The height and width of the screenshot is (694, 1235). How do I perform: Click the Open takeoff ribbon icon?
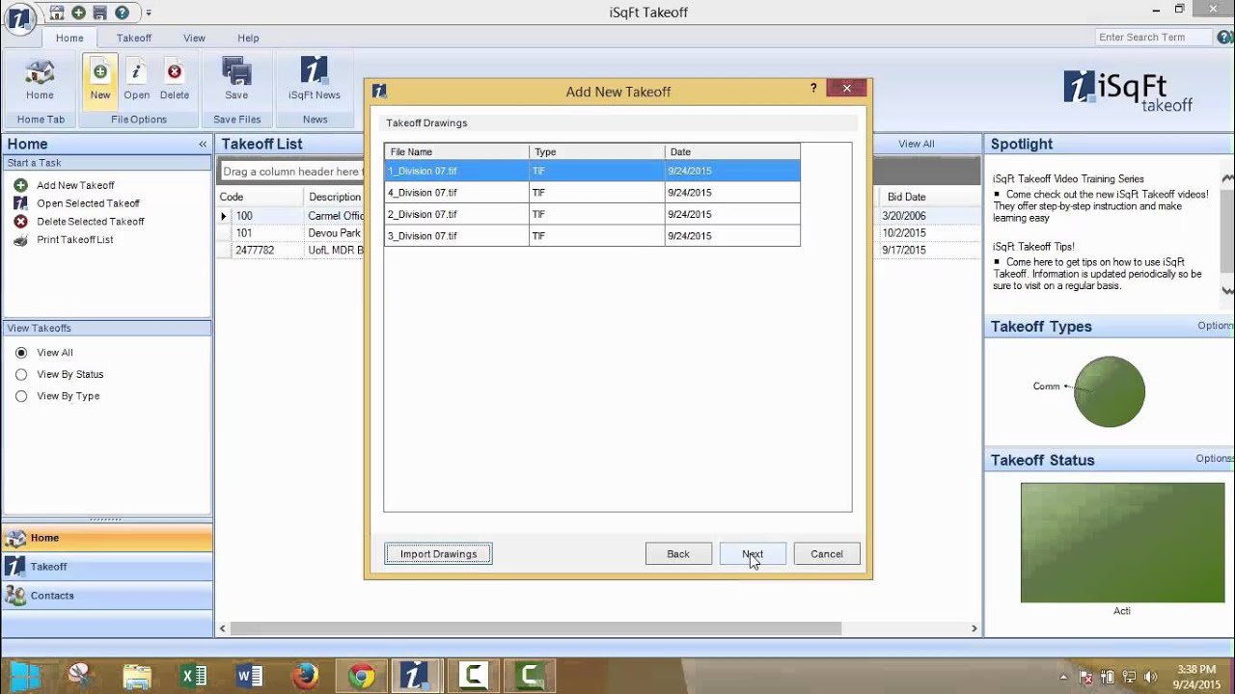pyautogui.click(x=137, y=73)
